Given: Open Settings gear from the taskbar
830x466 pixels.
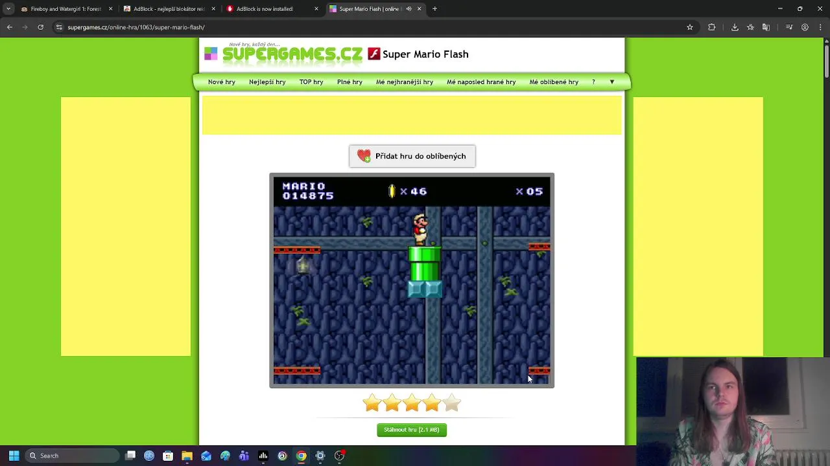Looking at the screenshot, I should [320, 456].
